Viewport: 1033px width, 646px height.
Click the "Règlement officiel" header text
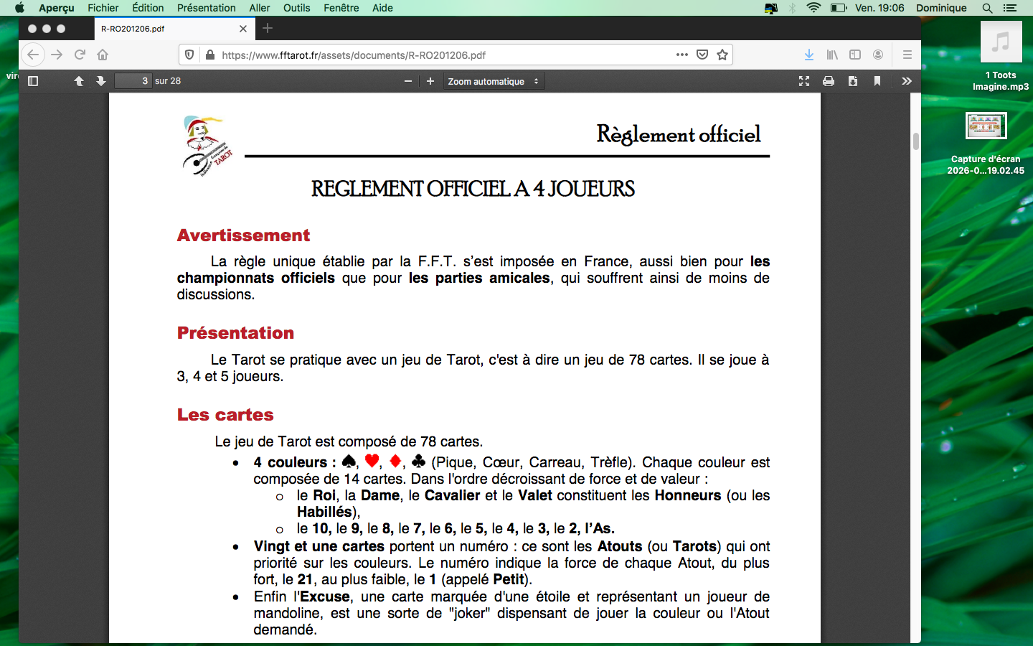click(679, 134)
